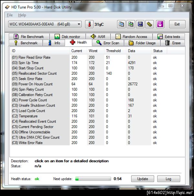Click the Log button
The image size is (194, 196).
[x=168, y=179]
